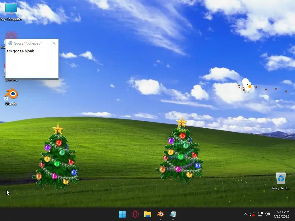
Task: Open network settings from the tray
Action: click(260, 214)
